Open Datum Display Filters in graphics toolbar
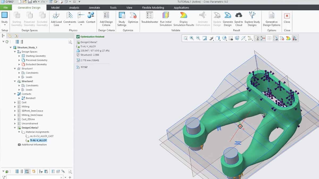 [x=250, y=38]
